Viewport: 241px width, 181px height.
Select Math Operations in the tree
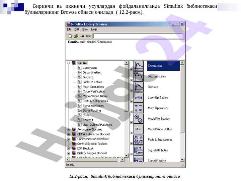click(x=93, y=87)
